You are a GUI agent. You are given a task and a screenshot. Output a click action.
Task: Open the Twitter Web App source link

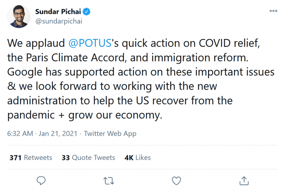[x=110, y=134]
